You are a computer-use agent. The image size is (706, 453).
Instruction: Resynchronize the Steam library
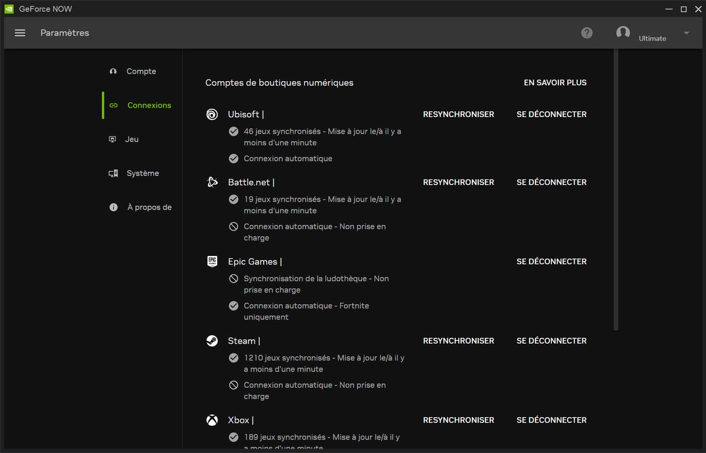click(458, 341)
